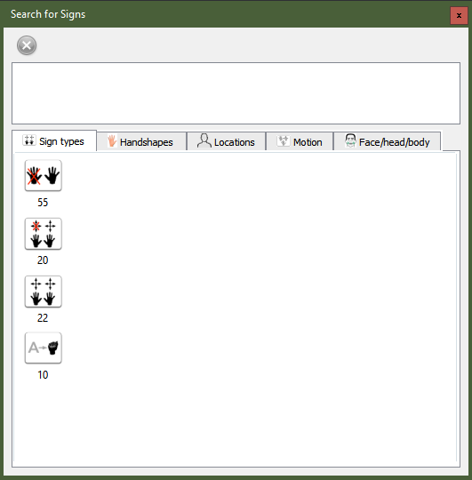Switch to the Motion tab
The height and width of the screenshot is (480, 472).
[300, 141]
